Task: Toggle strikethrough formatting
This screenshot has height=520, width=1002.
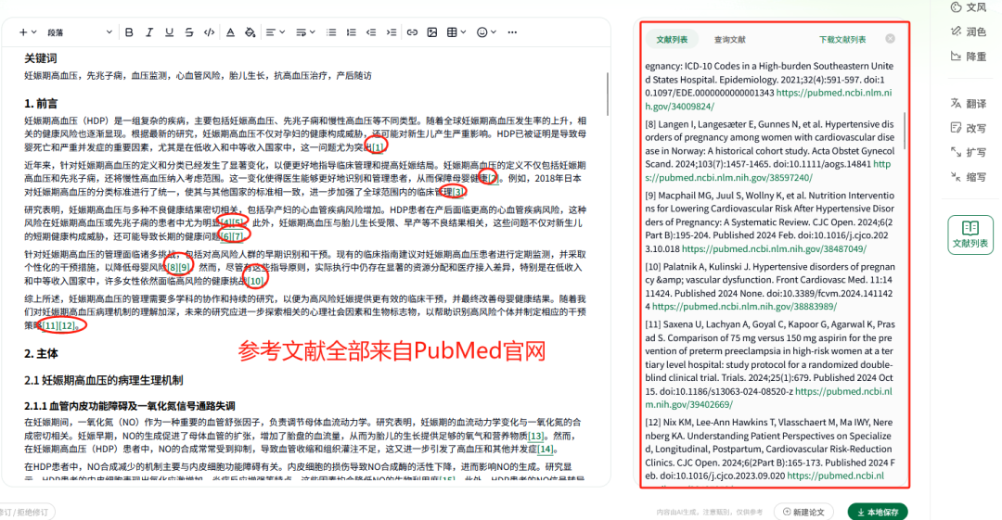Action: [x=189, y=32]
